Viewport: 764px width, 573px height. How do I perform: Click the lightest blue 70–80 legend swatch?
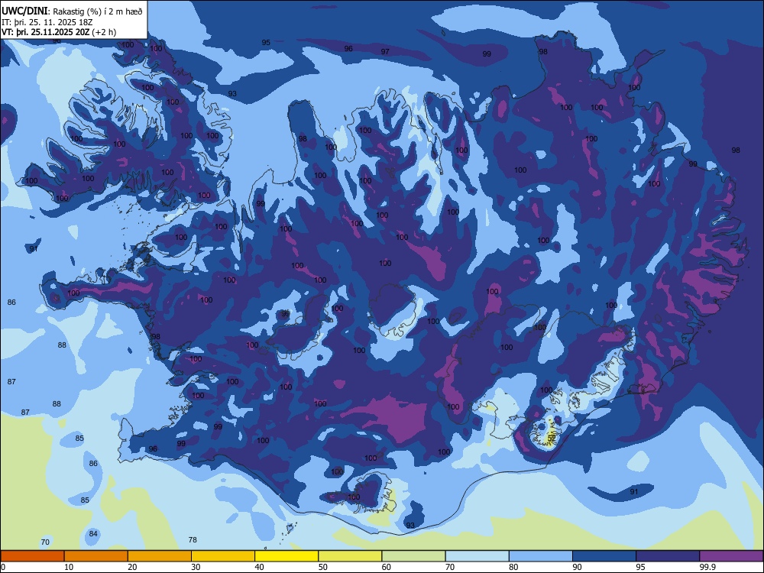477,556
